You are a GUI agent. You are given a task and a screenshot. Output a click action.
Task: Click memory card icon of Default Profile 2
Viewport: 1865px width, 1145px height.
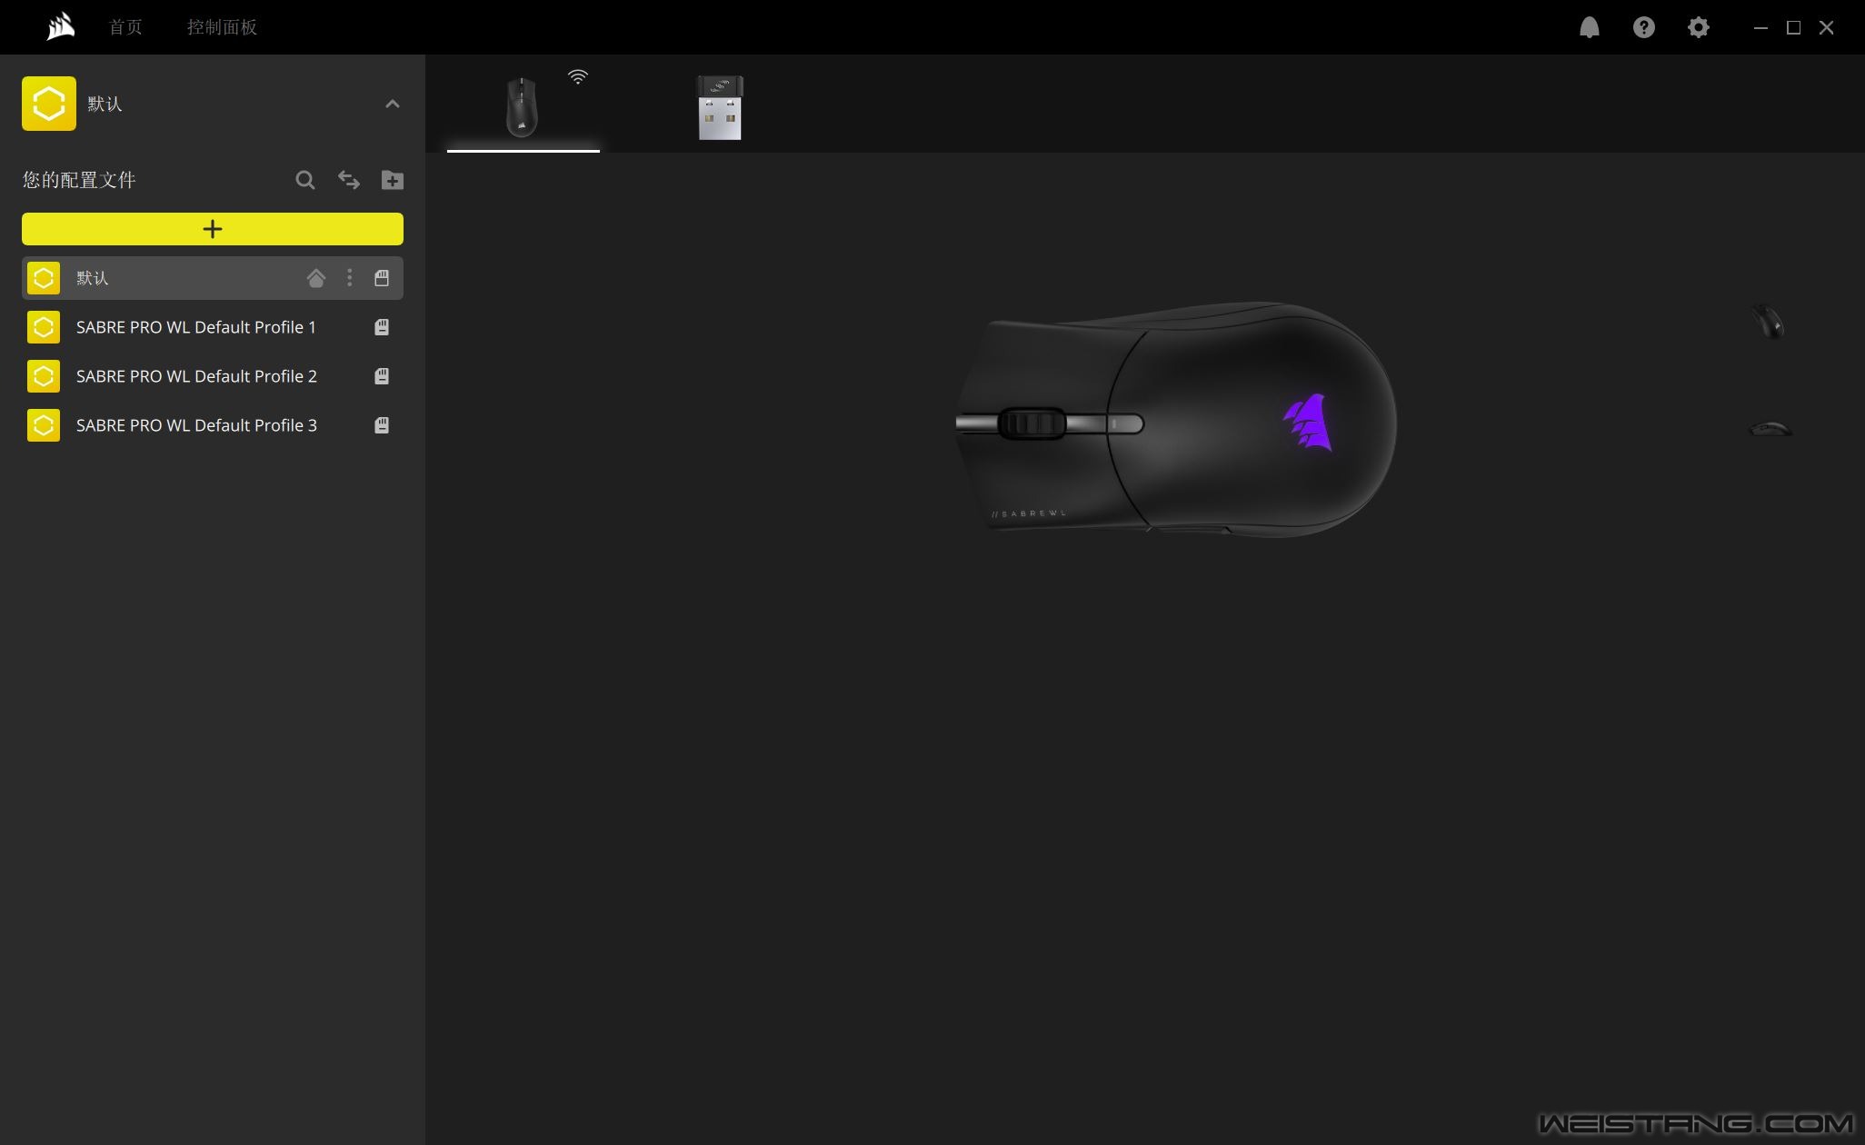coord(382,376)
